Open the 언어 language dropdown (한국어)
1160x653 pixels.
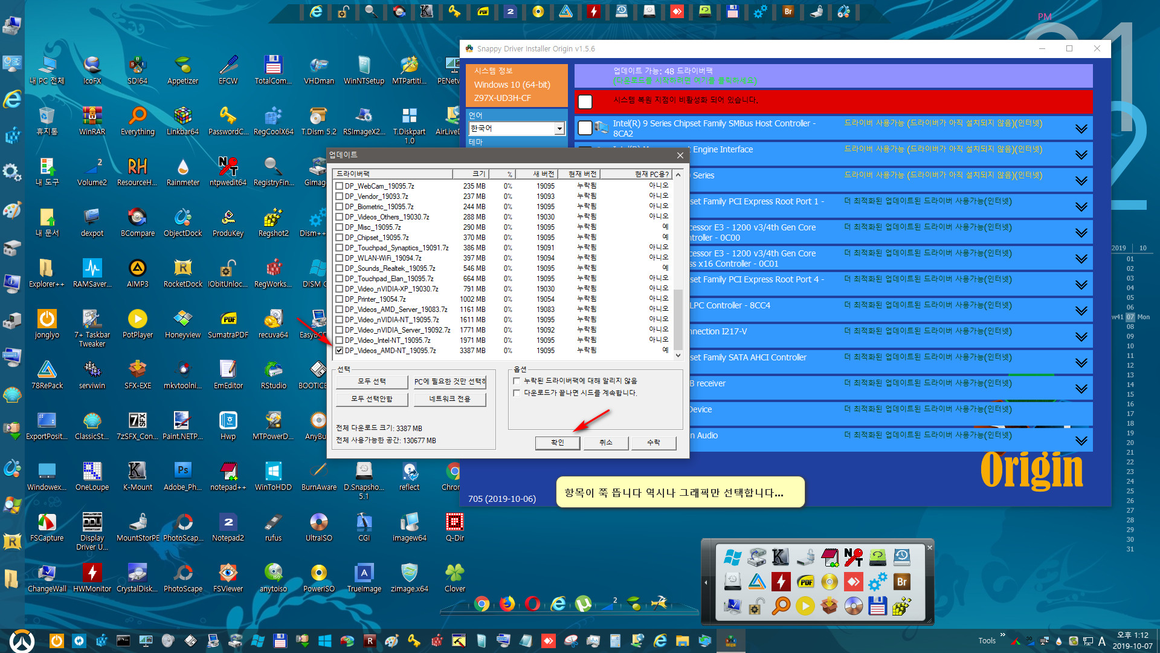[517, 128]
